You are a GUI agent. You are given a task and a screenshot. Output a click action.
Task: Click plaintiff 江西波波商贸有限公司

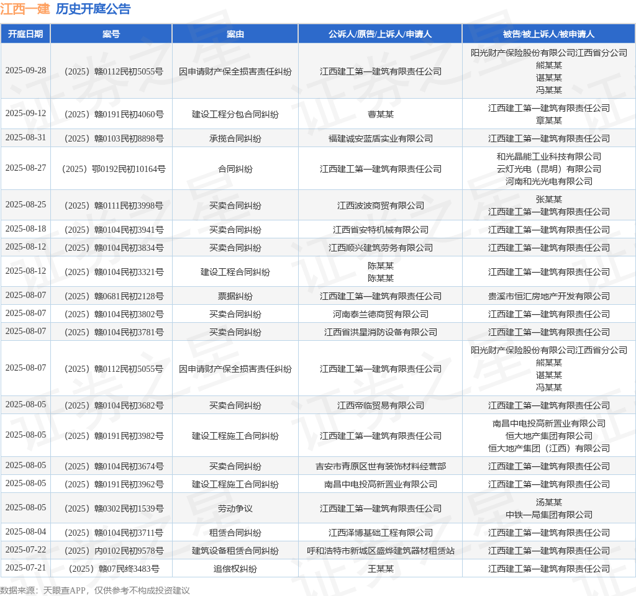pos(381,205)
